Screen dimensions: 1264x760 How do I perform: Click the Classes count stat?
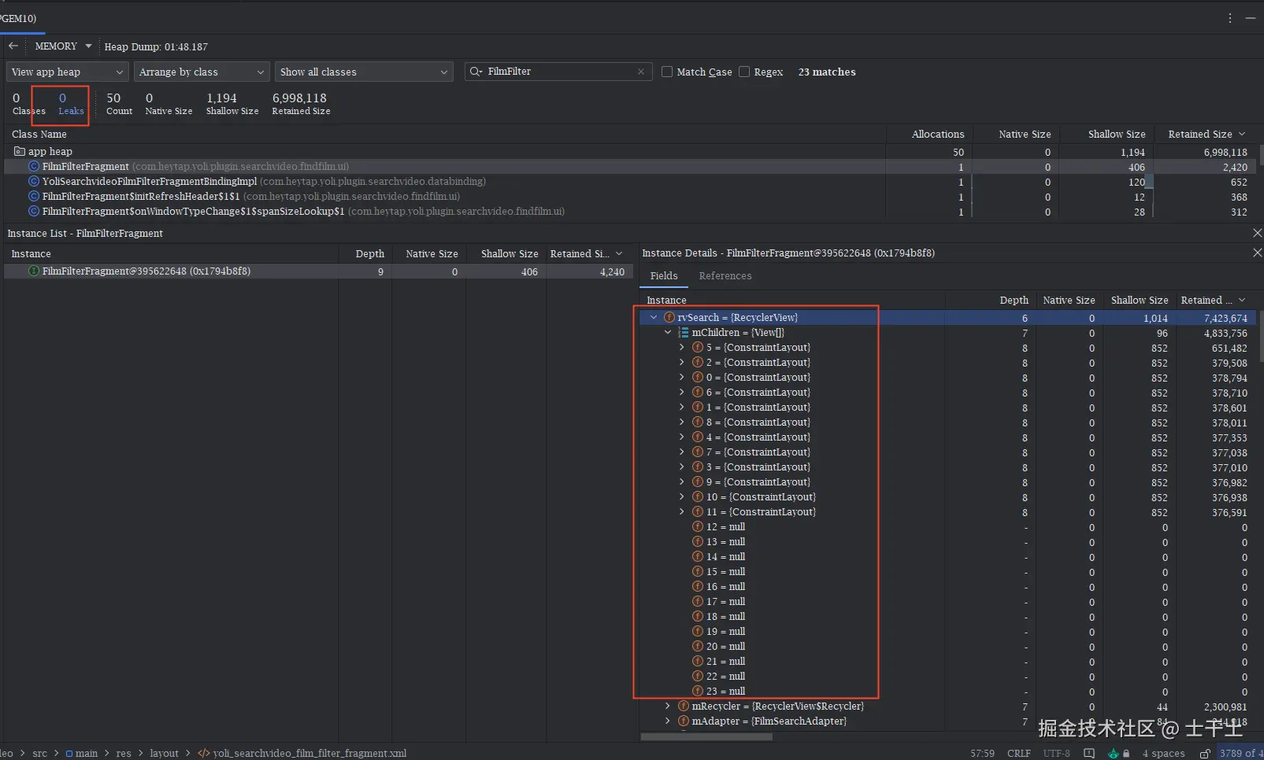coord(28,104)
